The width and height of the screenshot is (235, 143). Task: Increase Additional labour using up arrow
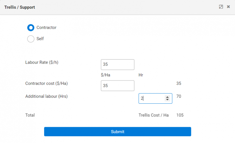[167, 97]
